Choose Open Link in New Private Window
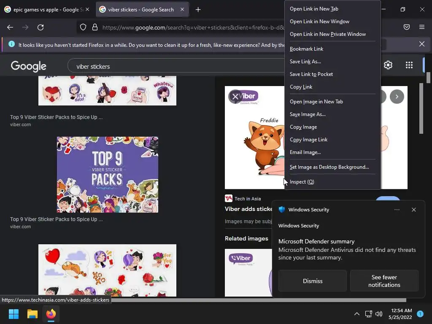The width and height of the screenshot is (432, 324). 332,34
